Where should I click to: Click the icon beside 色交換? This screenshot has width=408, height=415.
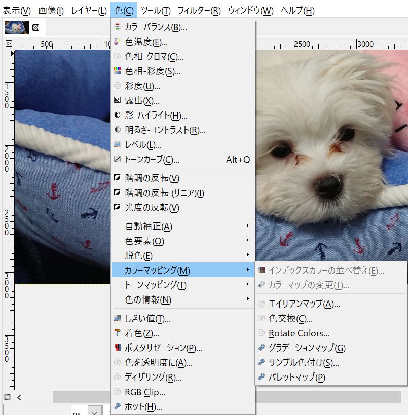(262, 318)
